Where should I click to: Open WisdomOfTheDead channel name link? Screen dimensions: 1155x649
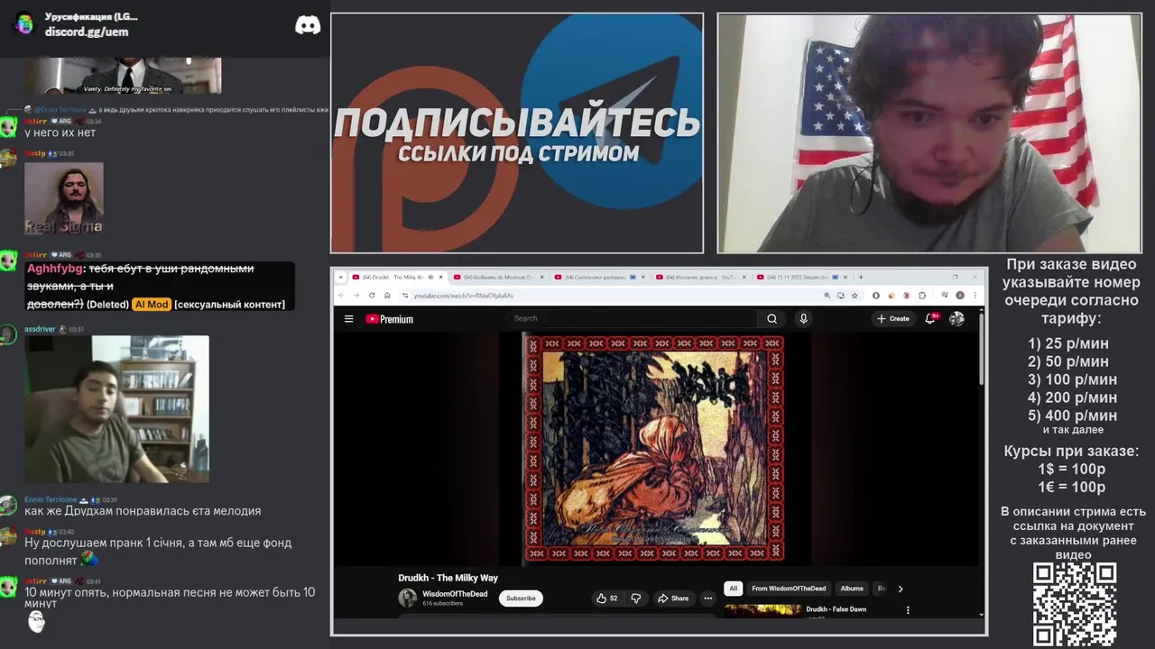pyautogui.click(x=455, y=594)
